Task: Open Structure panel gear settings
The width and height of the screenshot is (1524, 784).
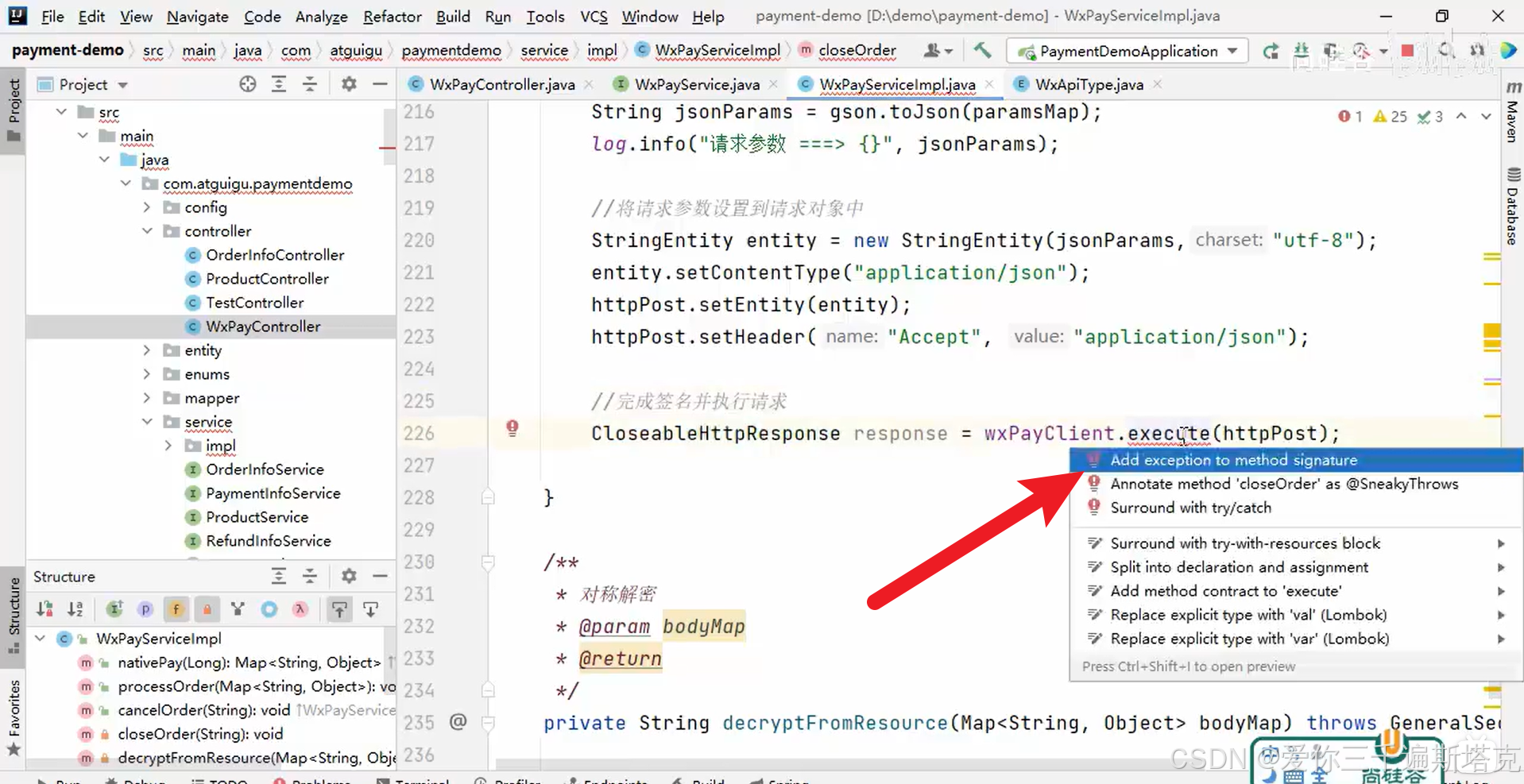Action: (349, 576)
